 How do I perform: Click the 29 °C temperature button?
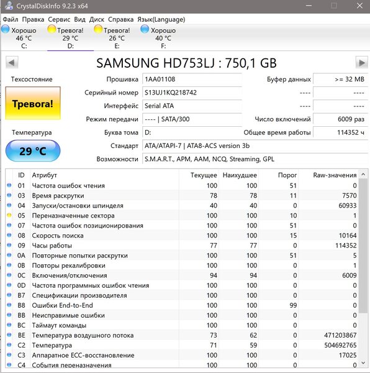33,151
